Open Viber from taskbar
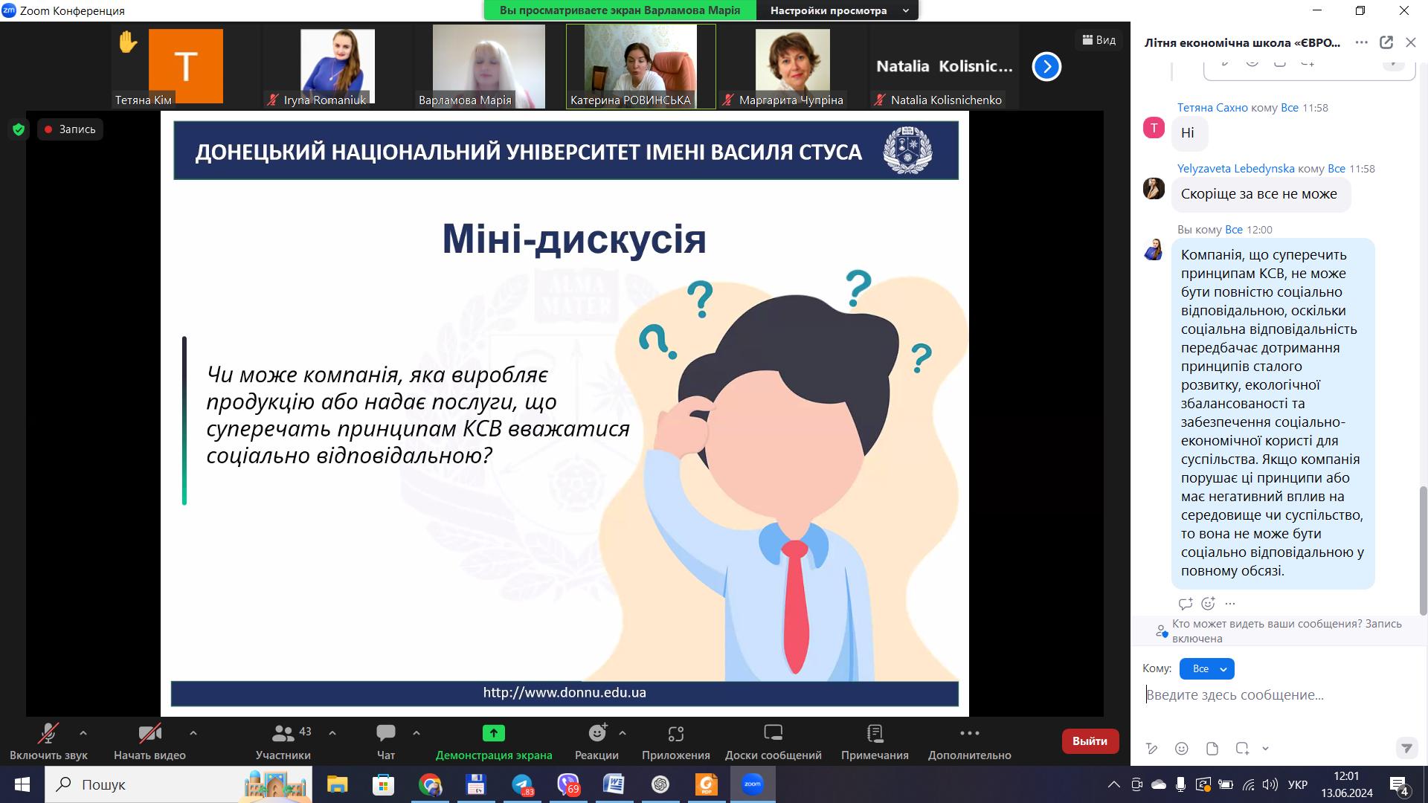The image size is (1428, 803). (x=568, y=784)
